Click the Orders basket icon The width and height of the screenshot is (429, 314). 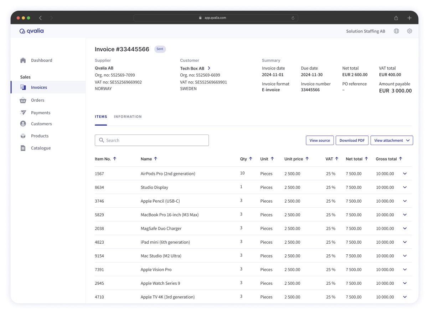(x=23, y=100)
